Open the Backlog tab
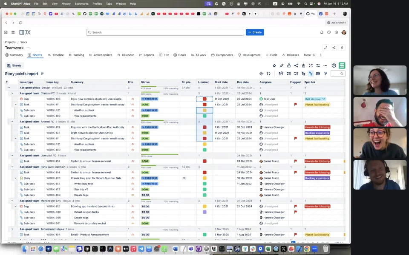The image size is (409, 255). 76,55
